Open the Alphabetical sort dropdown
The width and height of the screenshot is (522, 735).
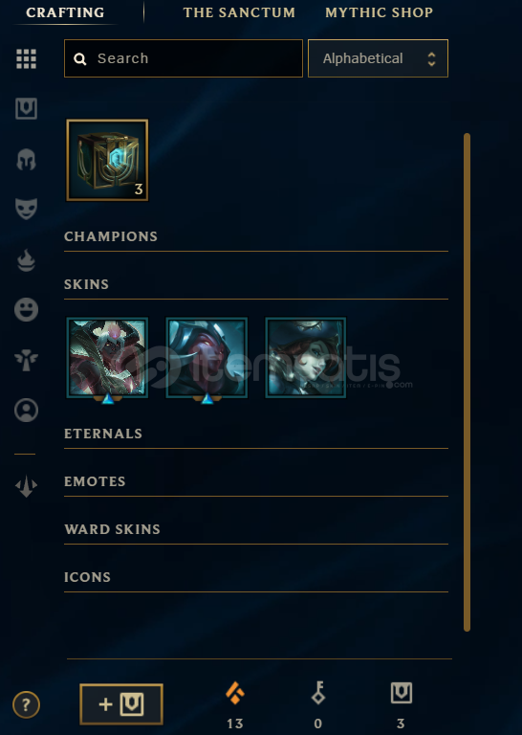point(378,58)
